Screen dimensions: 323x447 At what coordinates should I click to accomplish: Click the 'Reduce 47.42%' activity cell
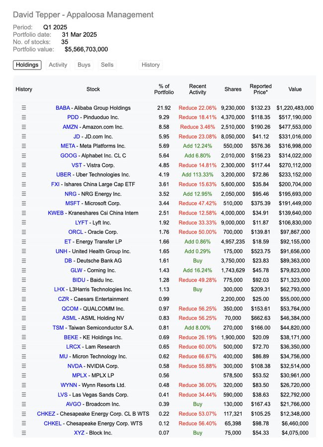(197, 203)
